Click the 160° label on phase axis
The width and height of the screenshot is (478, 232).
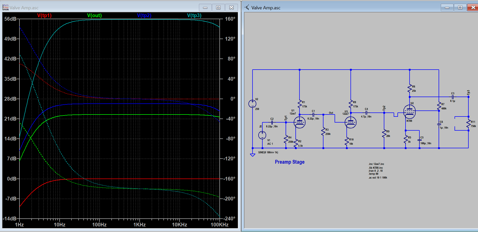pos(230,19)
